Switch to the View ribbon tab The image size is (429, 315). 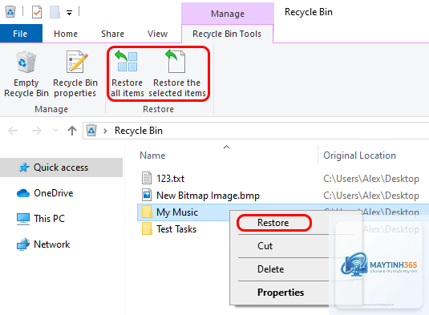coord(158,34)
